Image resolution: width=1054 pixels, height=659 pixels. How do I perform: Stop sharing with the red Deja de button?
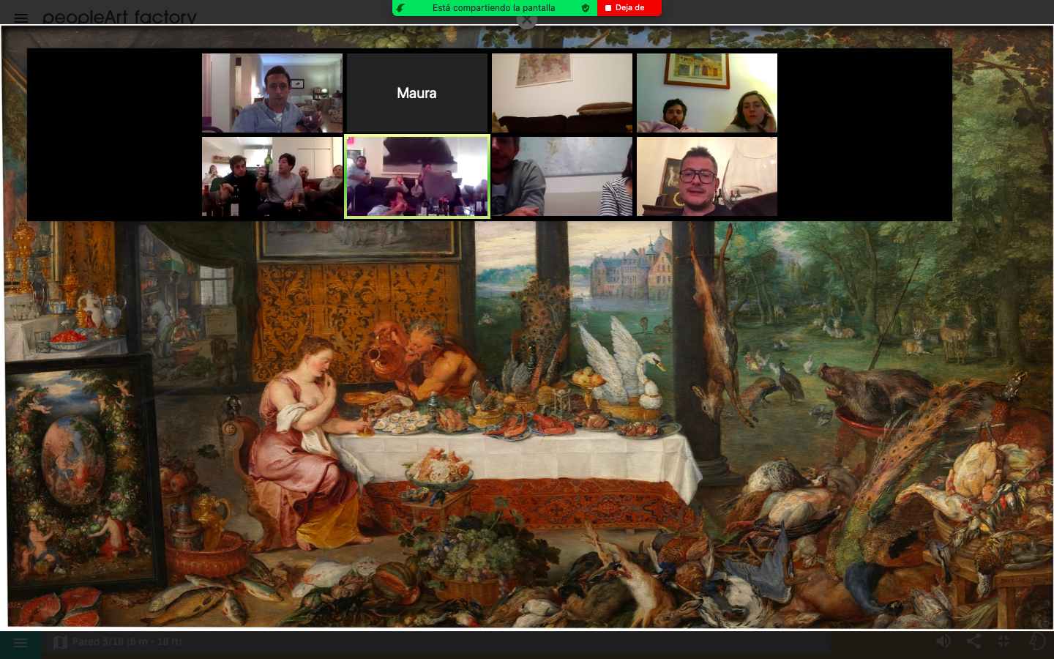click(629, 8)
